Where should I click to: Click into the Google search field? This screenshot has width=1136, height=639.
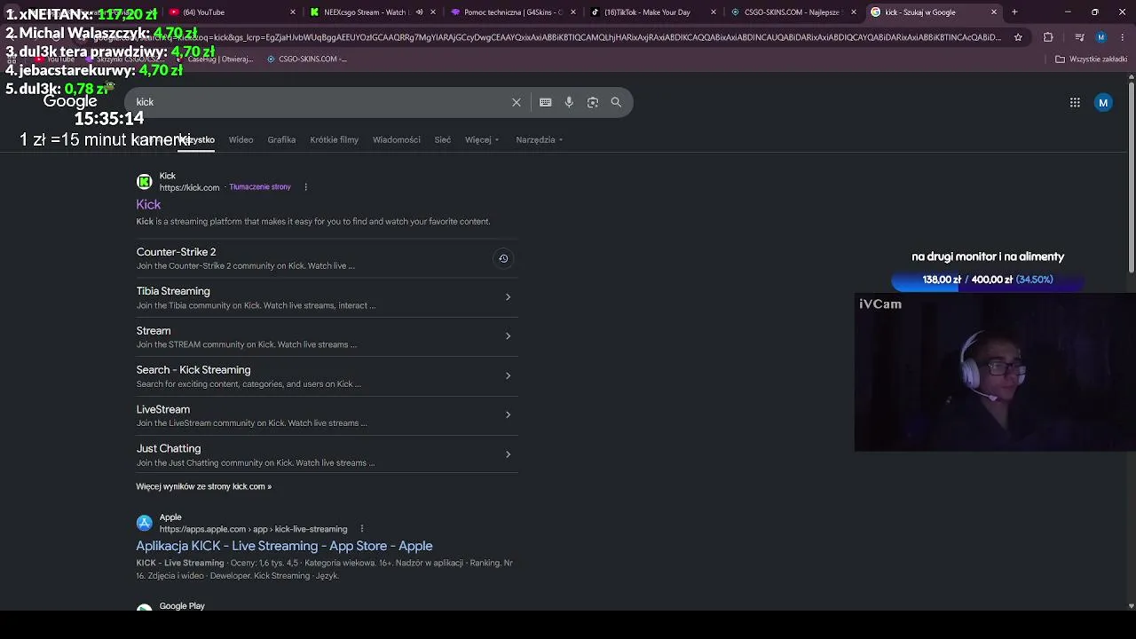pyautogui.click(x=319, y=102)
